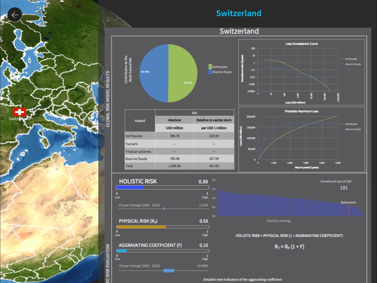
Task: Click the Riverine Floods legend in Loss Exceedance chart
Action: pyautogui.click(x=350, y=64)
